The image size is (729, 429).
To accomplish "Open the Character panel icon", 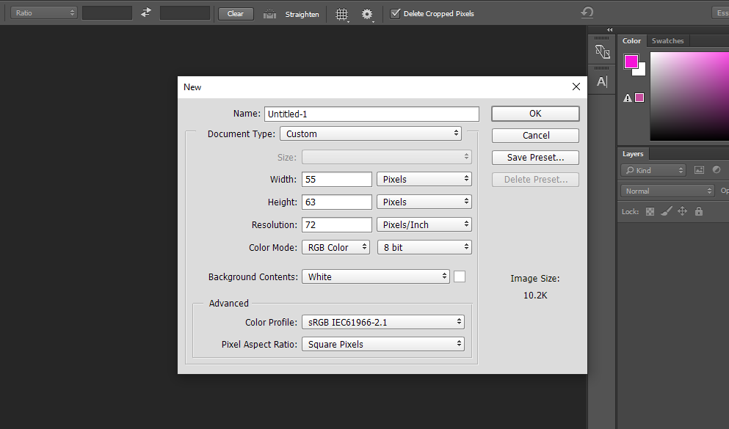I will coord(602,81).
